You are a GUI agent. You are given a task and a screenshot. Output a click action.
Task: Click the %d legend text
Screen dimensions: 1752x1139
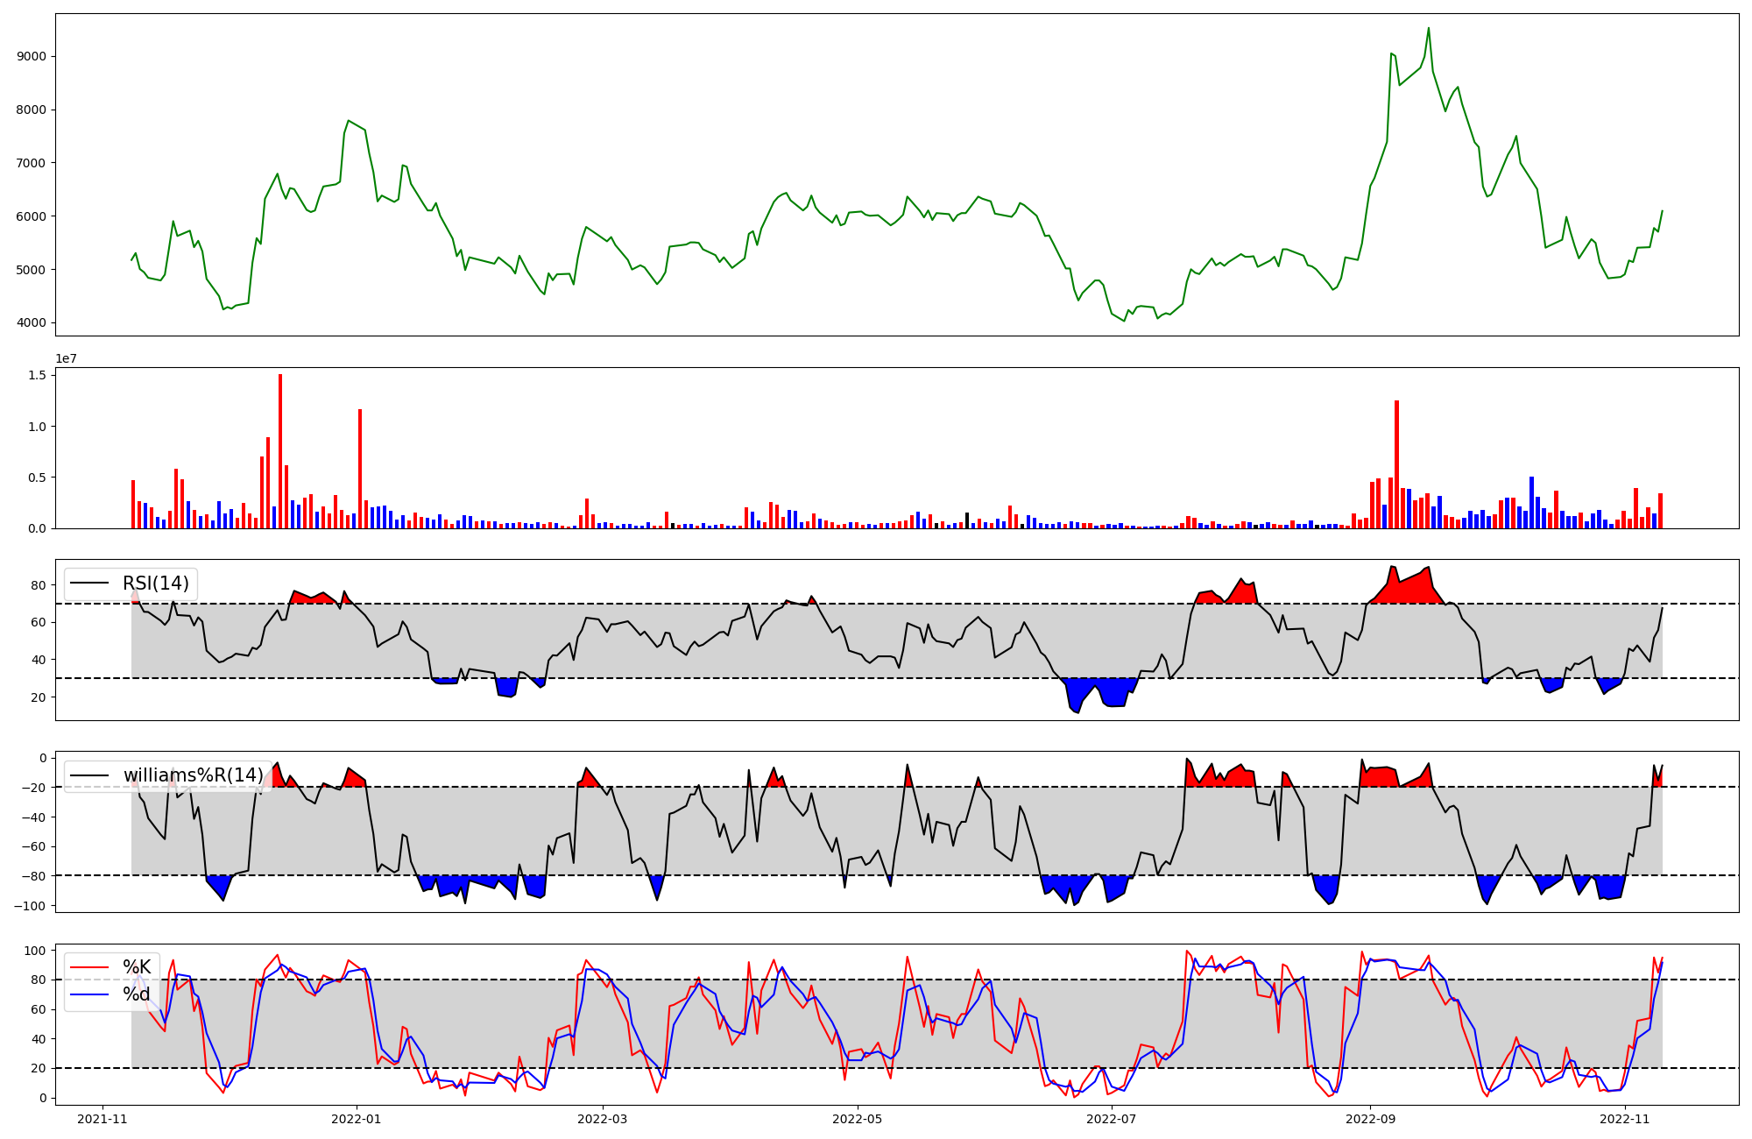[x=137, y=994]
